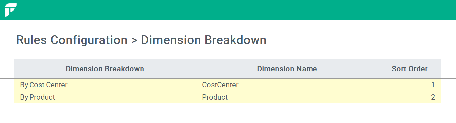Select sort order cell with value 2
Viewport: 456px width, 123px height.
click(x=410, y=97)
